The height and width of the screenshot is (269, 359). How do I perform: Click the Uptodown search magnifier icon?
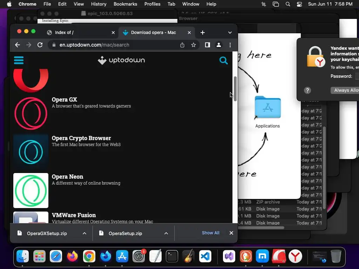pos(223,60)
